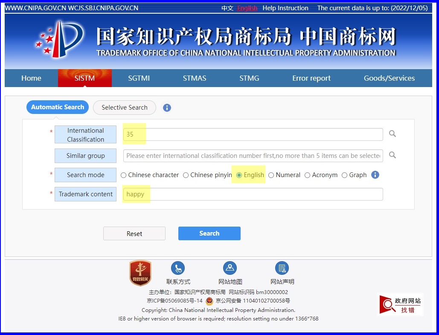Click the Similar group field label
Screen dimensions: 439x335
85,156
